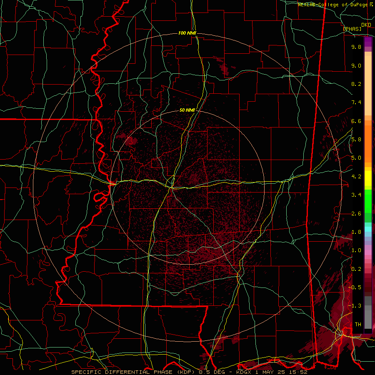This screenshot has height=375, width=375.
Task: Click the 9.0 scale value
Action: (x=356, y=65)
